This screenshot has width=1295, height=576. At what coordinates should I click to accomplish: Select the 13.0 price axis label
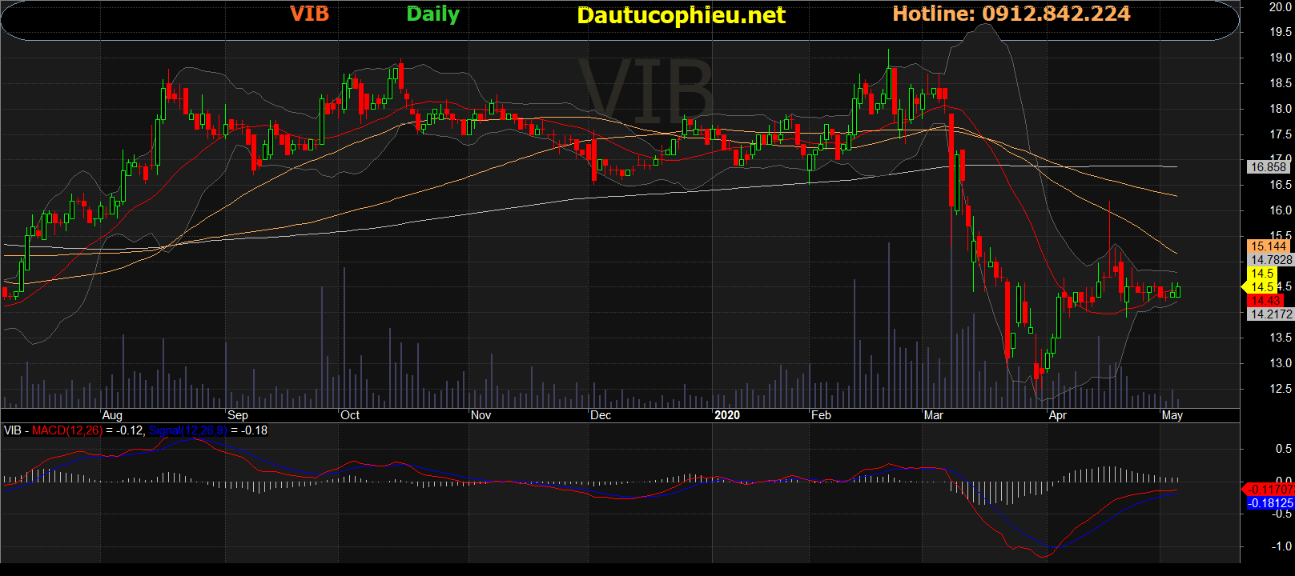click(x=1280, y=363)
